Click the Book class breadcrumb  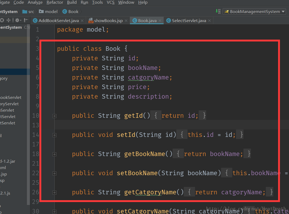pyautogui.click(x=71, y=12)
